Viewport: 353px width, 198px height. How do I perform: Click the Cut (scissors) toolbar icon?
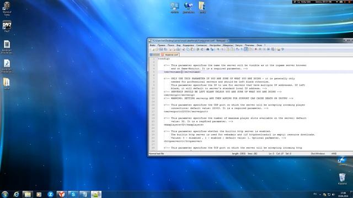pyautogui.click(x=184, y=49)
